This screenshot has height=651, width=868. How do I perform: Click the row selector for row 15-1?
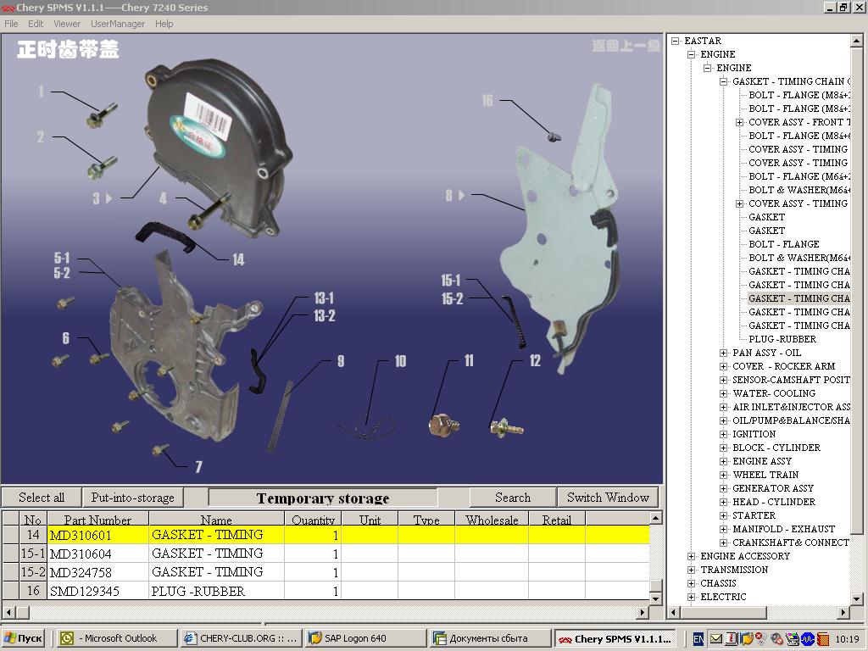point(10,554)
